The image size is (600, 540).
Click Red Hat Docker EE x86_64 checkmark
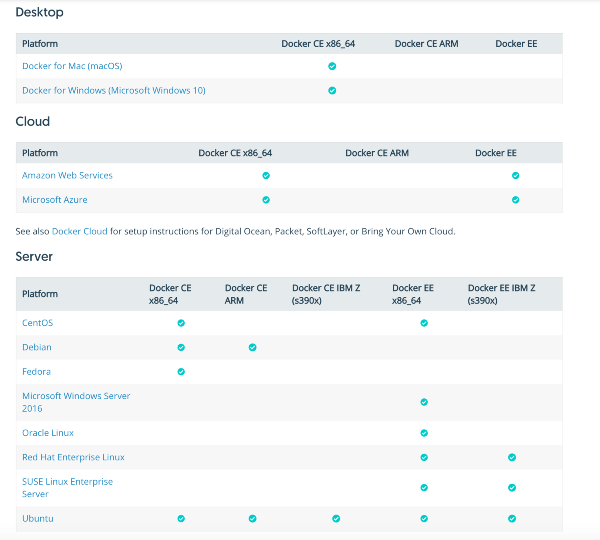click(424, 457)
